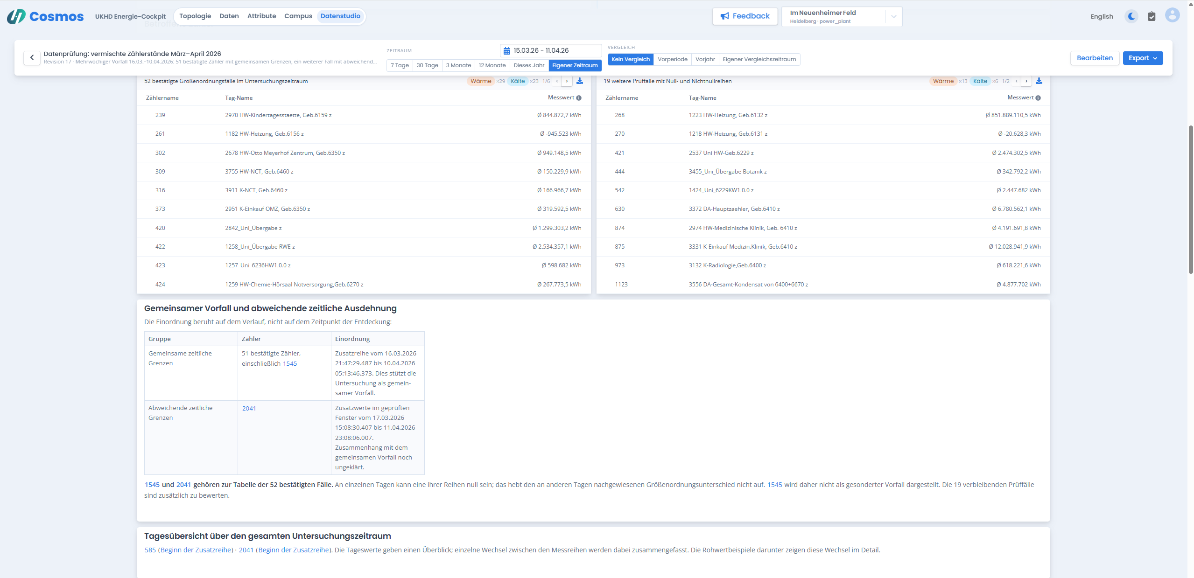Screen dimensions: 1194x578
Task: Switch to the Topologie tab
Action: coord(195,16)
